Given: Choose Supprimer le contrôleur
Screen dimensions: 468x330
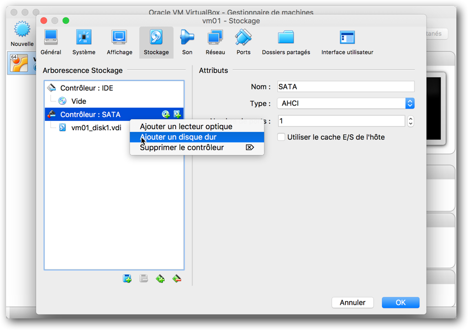Looking at the screenshot, I should [197, 147].
